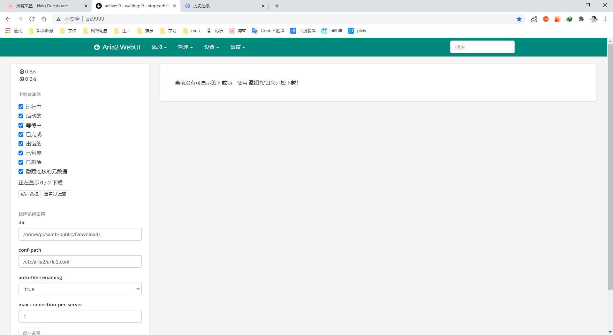The height and width of the screenshot is (335, 613).
Task: Click the orange extension icon in toolbar
Action: click(x=557, y=19)
